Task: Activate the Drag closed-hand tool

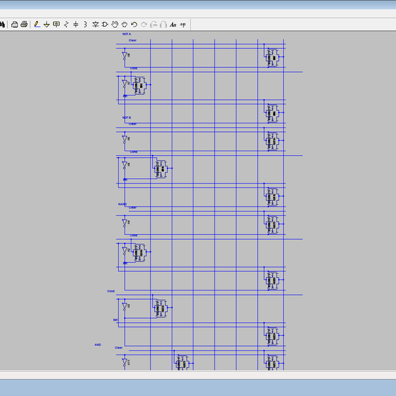Action: (x=125, y=24)
